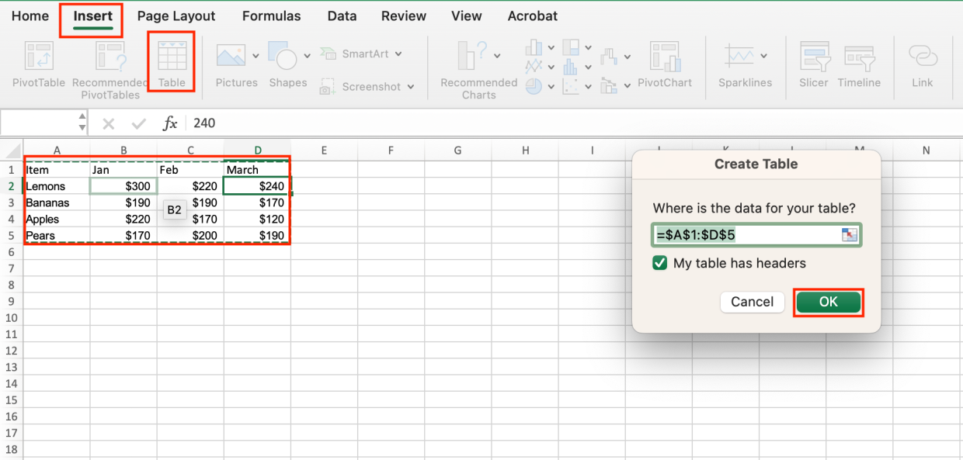Expand the Sparklines dropdown arrow
Viewport: 963px width, 460px height.
pyautogui.click(x=764, y=56)
